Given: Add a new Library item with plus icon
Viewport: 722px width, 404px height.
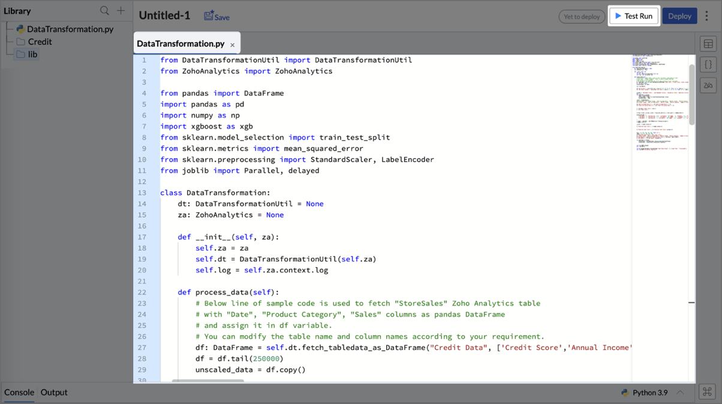Looking at the screenshot, I should click(121, 11).
